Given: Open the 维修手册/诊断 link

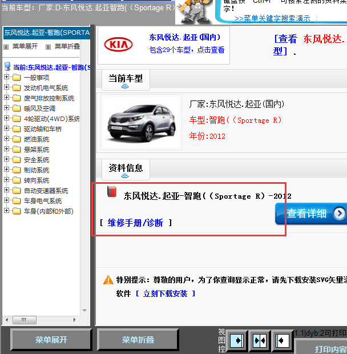Looking at the screenshot, I should click(135, 223).
